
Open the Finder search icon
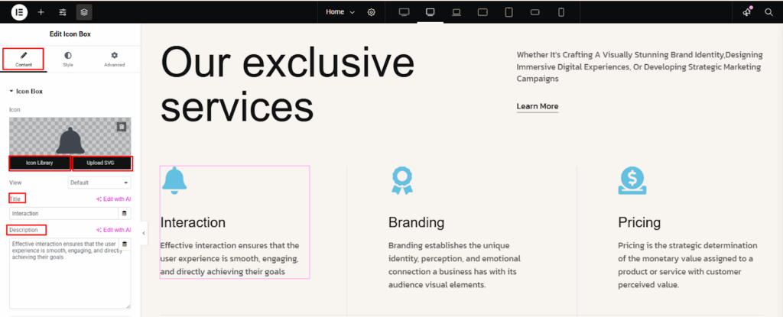click(768, 12)
